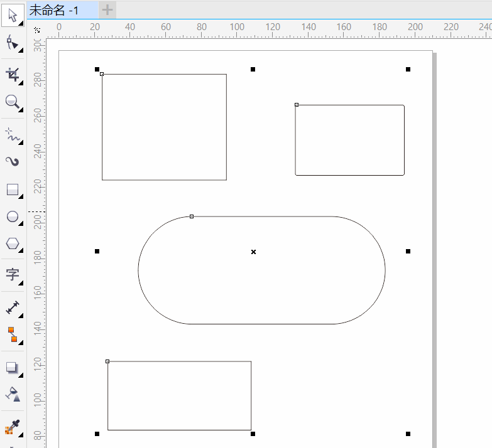Click the top-right selection handle
The width and height of the screenshot is (492, 448).
point(408,69)
